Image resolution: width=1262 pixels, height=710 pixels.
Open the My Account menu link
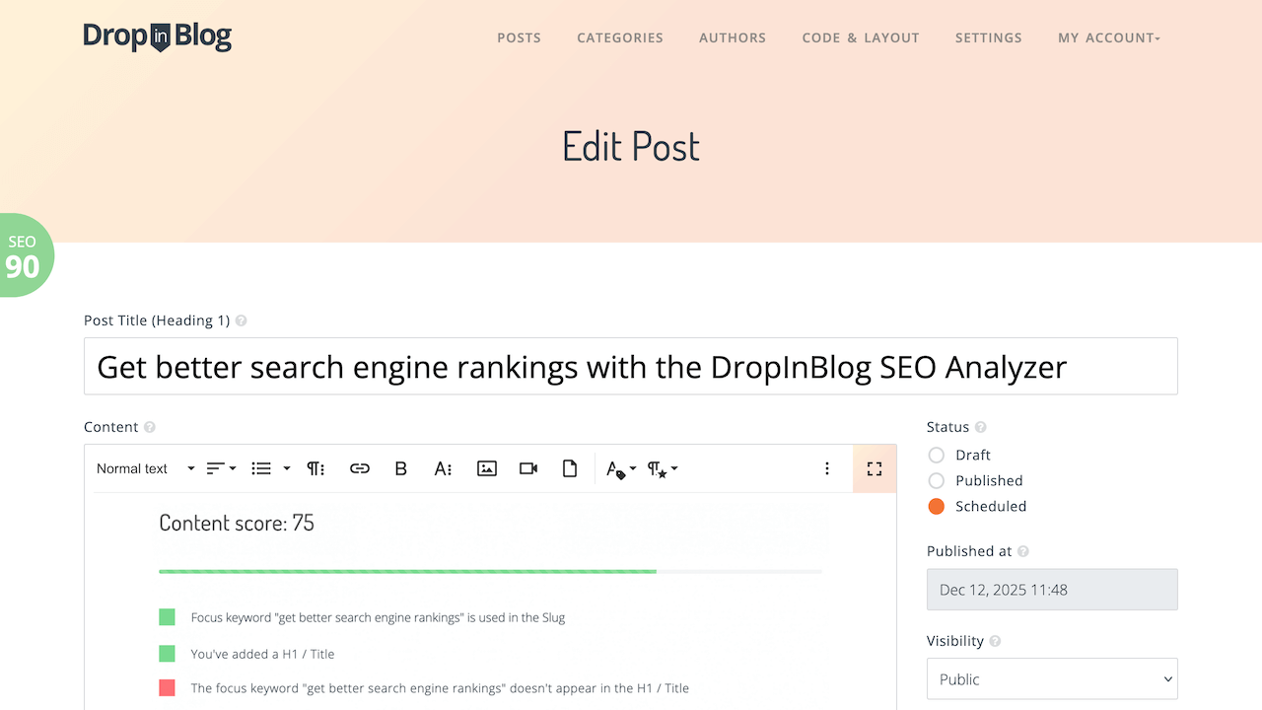click(x=1109, y=37)
